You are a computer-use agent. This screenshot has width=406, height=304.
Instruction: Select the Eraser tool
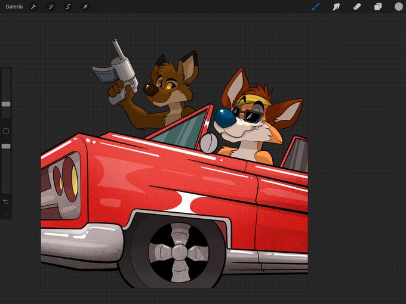[x=357, y=7]
